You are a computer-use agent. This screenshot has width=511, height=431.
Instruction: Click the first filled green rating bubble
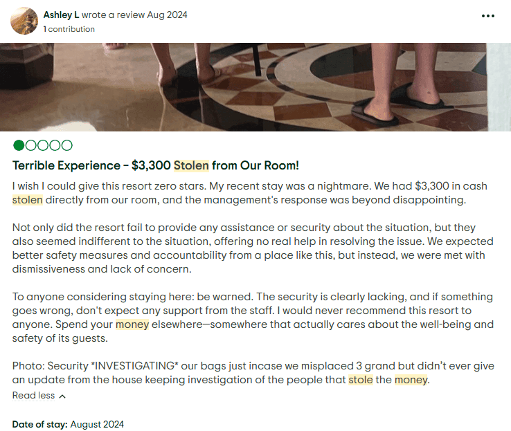pos(19,145)
